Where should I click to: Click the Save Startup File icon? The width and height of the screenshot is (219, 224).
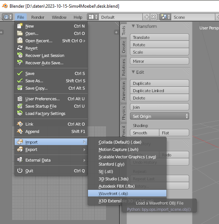tap(20, 106)
